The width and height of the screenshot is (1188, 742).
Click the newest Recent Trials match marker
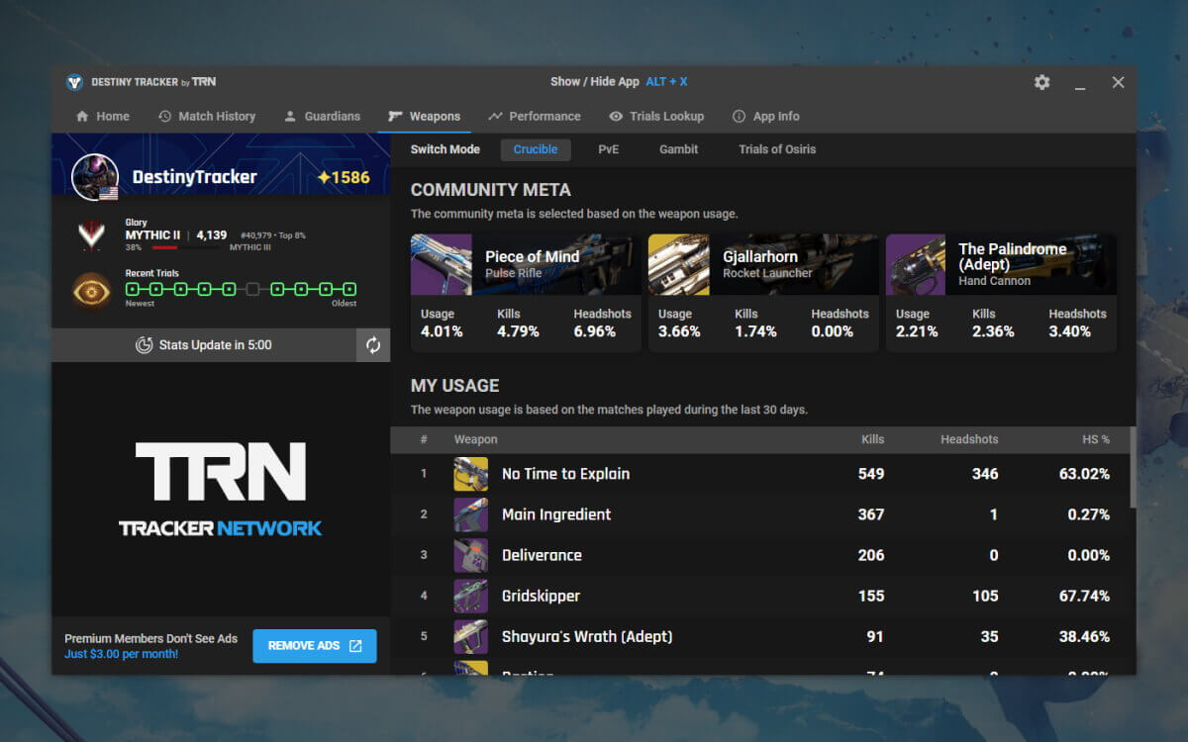(x=133, y=289)
